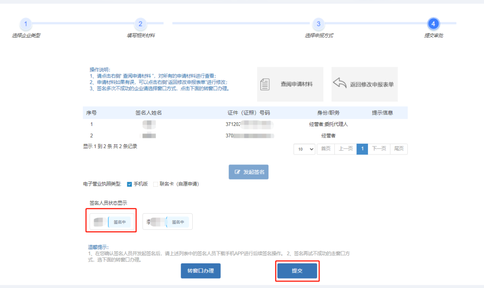
Task: Go to 首页 in pagination
Action: [326, 149]
